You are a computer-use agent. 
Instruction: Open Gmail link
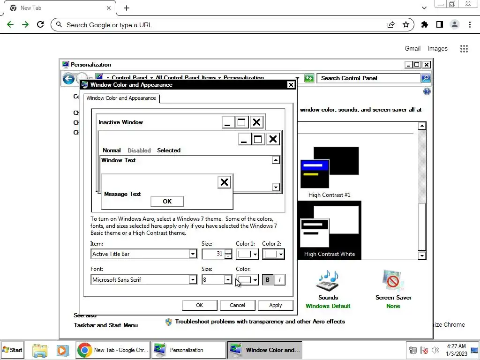point(412,48)
